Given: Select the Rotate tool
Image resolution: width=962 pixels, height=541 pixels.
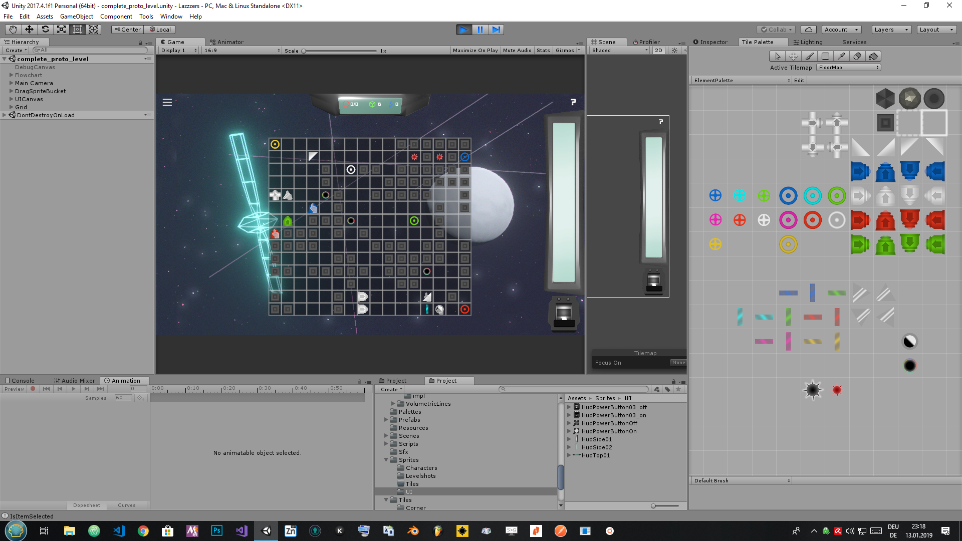Looking at the screenshot, I should tap(45, 30).
